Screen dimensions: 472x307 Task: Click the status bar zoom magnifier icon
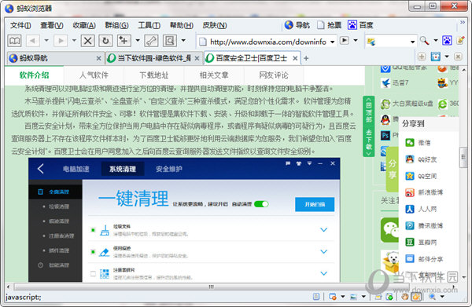pos(432,297)
